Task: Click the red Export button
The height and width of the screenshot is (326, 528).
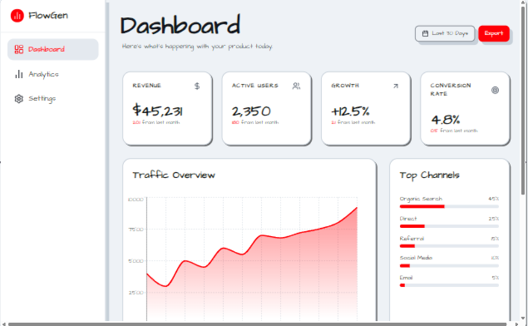Action: tap(494, 33)
